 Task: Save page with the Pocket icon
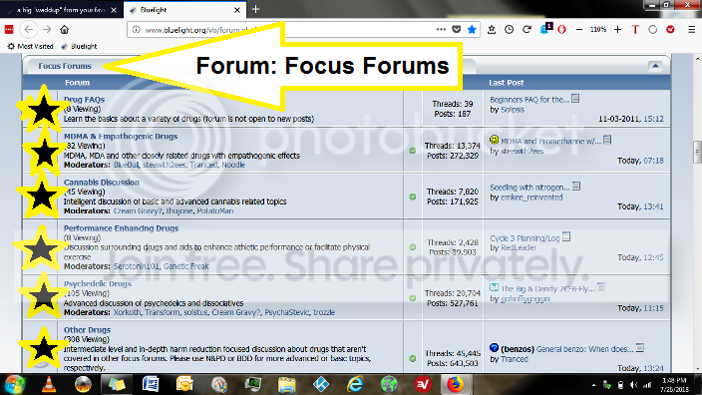point(457,30)
